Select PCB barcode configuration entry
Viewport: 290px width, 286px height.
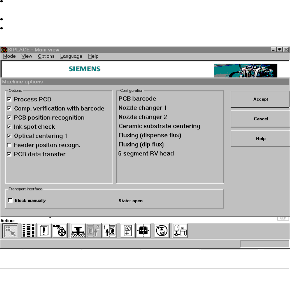tap(137, 99)
